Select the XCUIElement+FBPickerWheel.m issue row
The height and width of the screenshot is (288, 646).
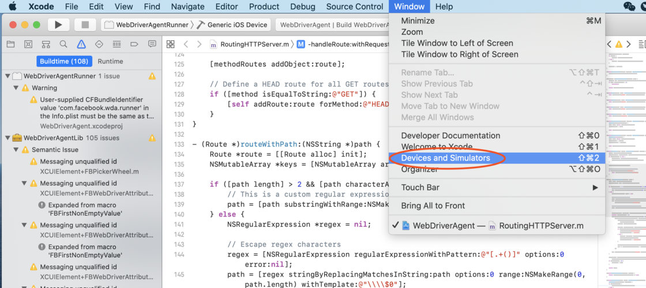click(x=89, y=172)
